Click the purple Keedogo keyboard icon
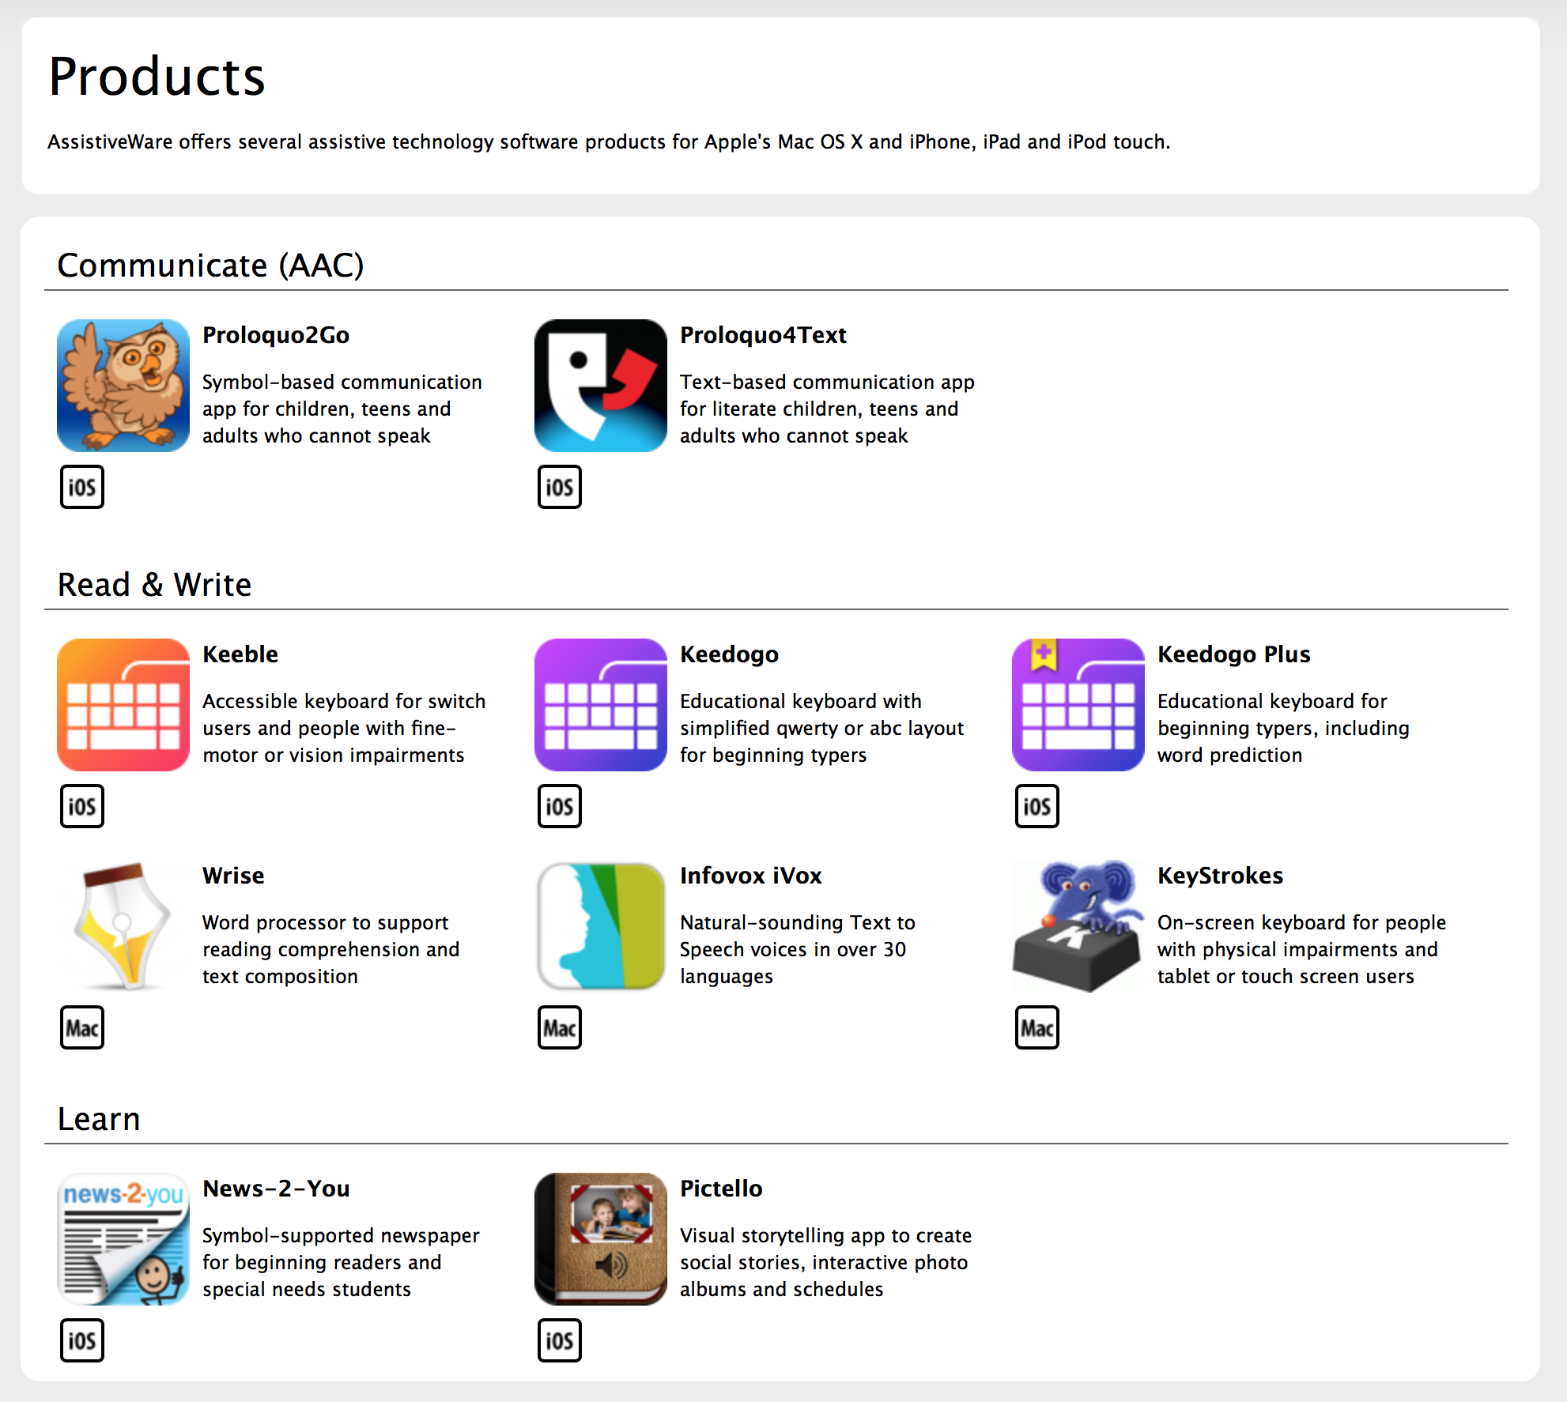The image size is (1567, 1402). click(601, 705)
